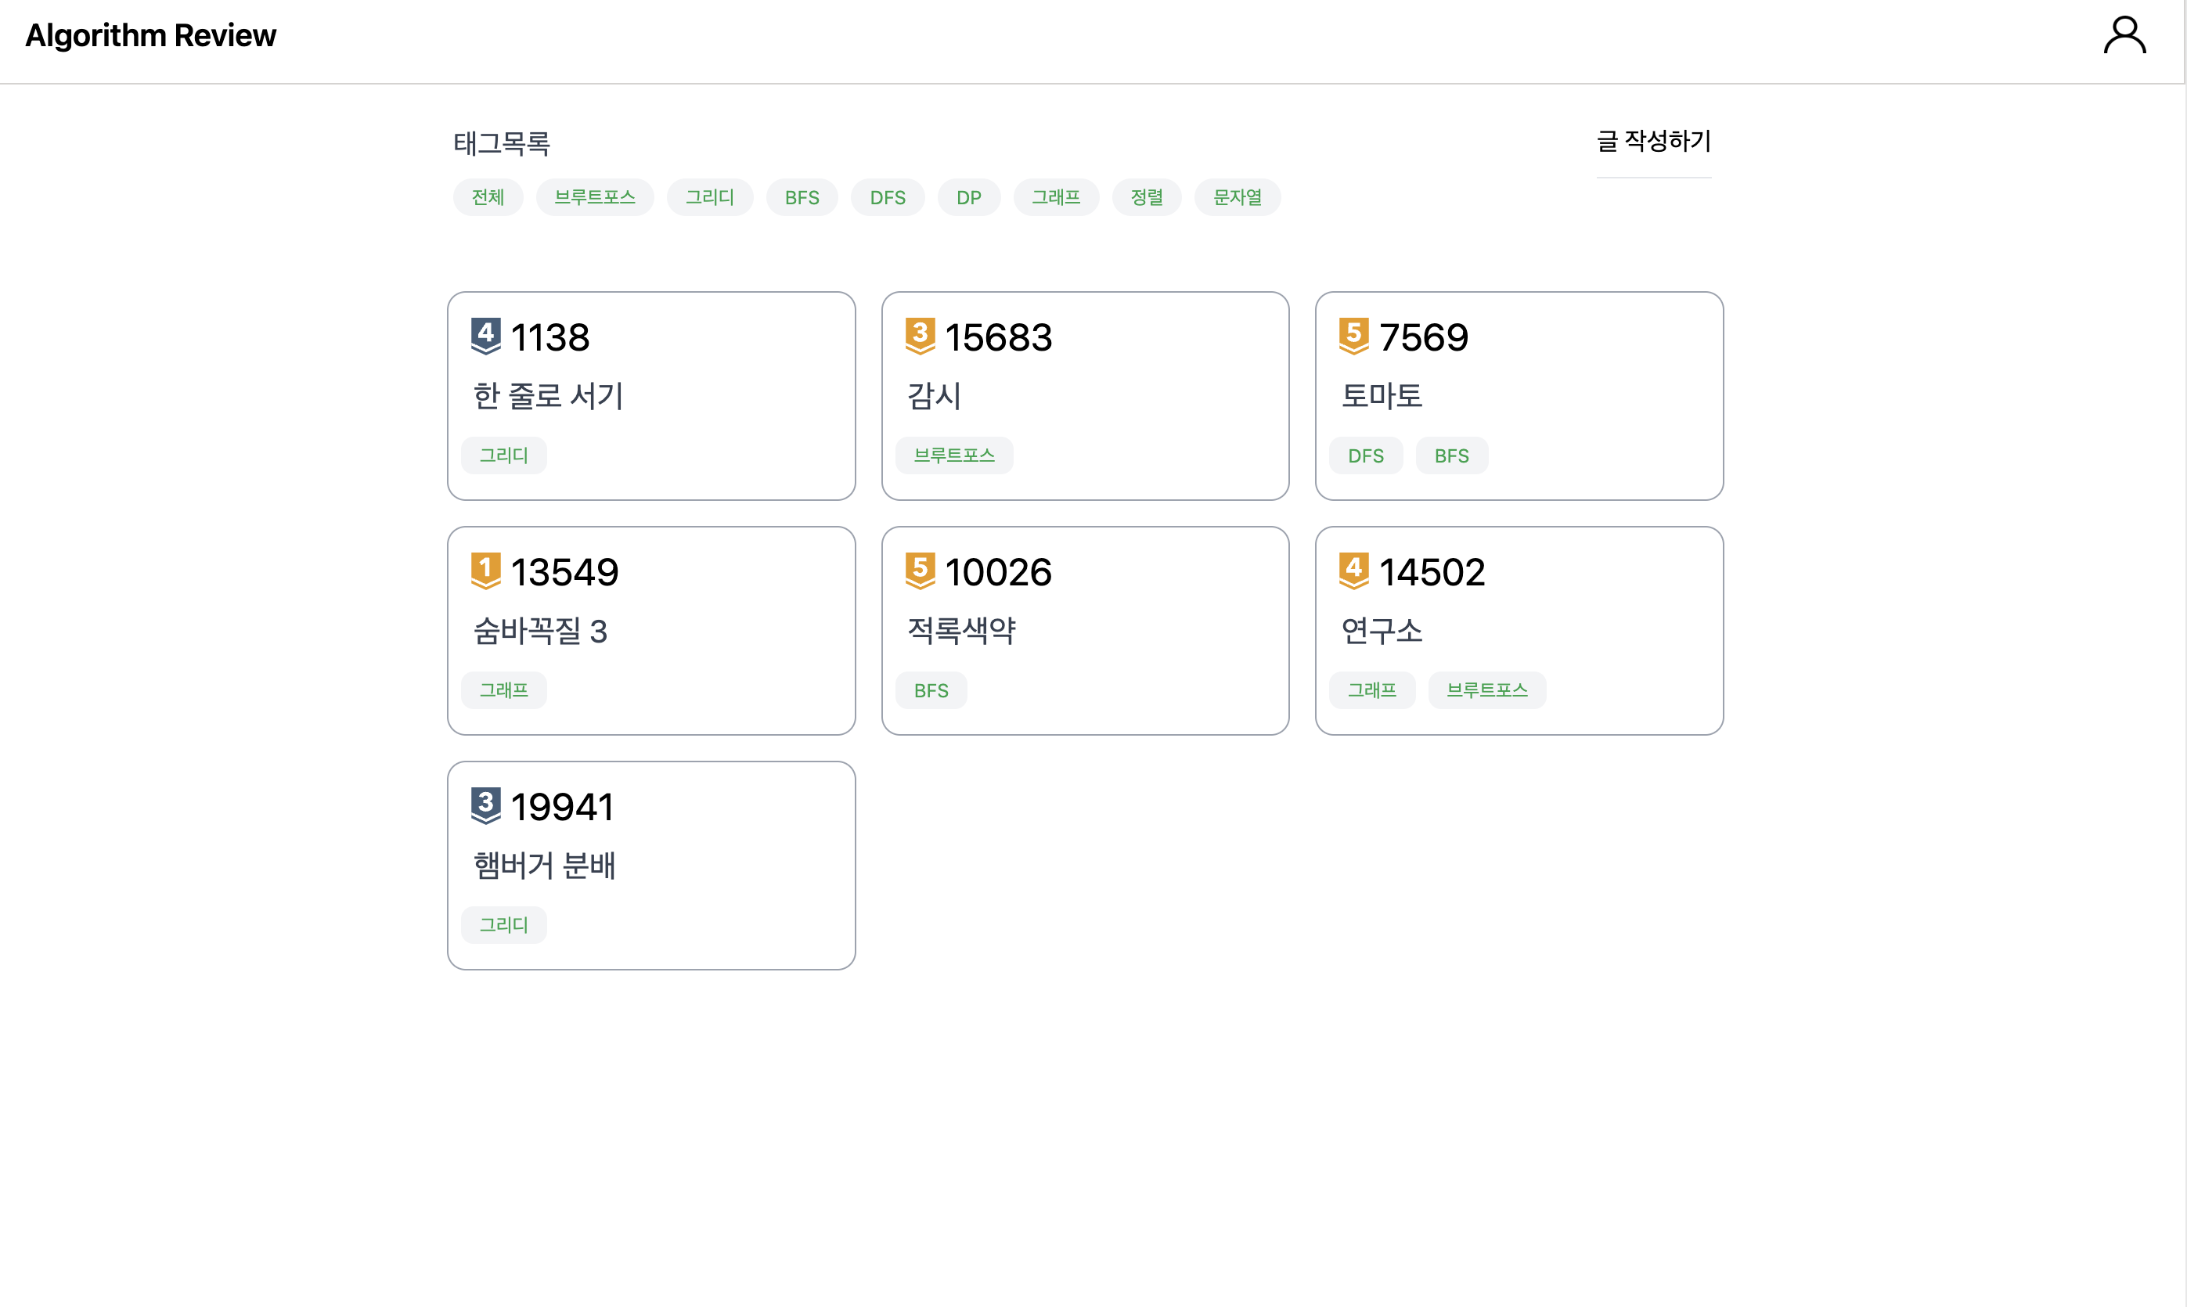The width and height of the screenshot is (2187, 1307).
Task: Filter by the 전체 tag
Action: click(488, 197)
